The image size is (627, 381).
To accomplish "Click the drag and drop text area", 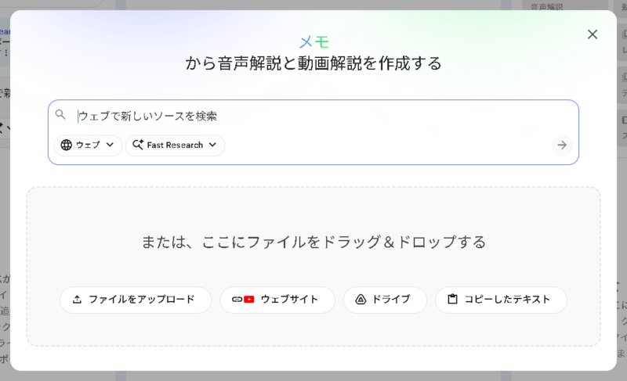I will (313, 242).
